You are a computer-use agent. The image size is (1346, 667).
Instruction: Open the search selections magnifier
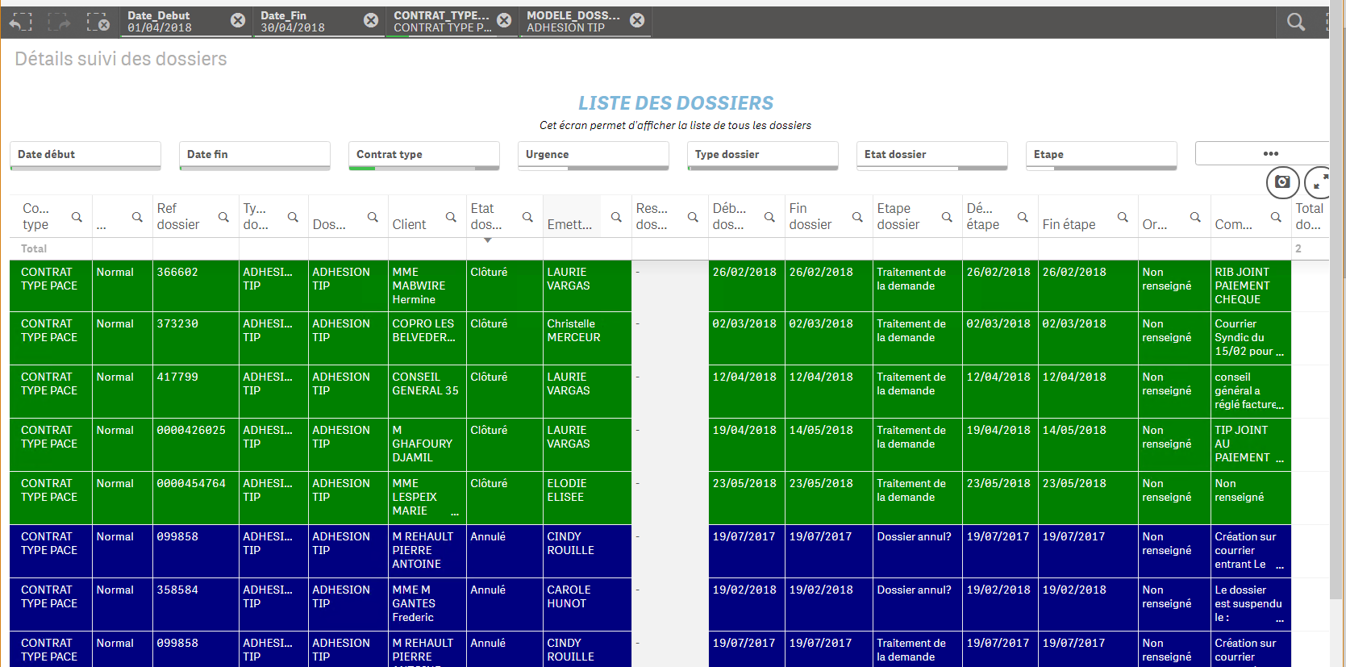point(1296,22)
